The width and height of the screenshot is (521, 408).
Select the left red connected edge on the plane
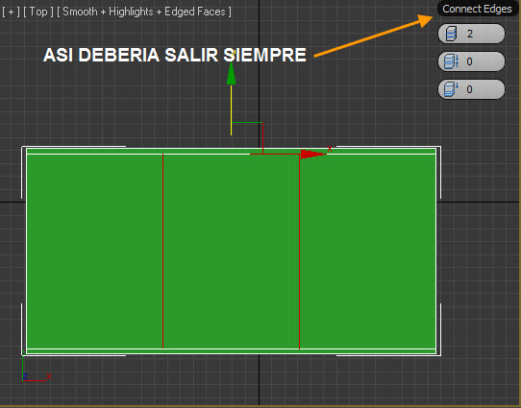(x=162, y=252)
